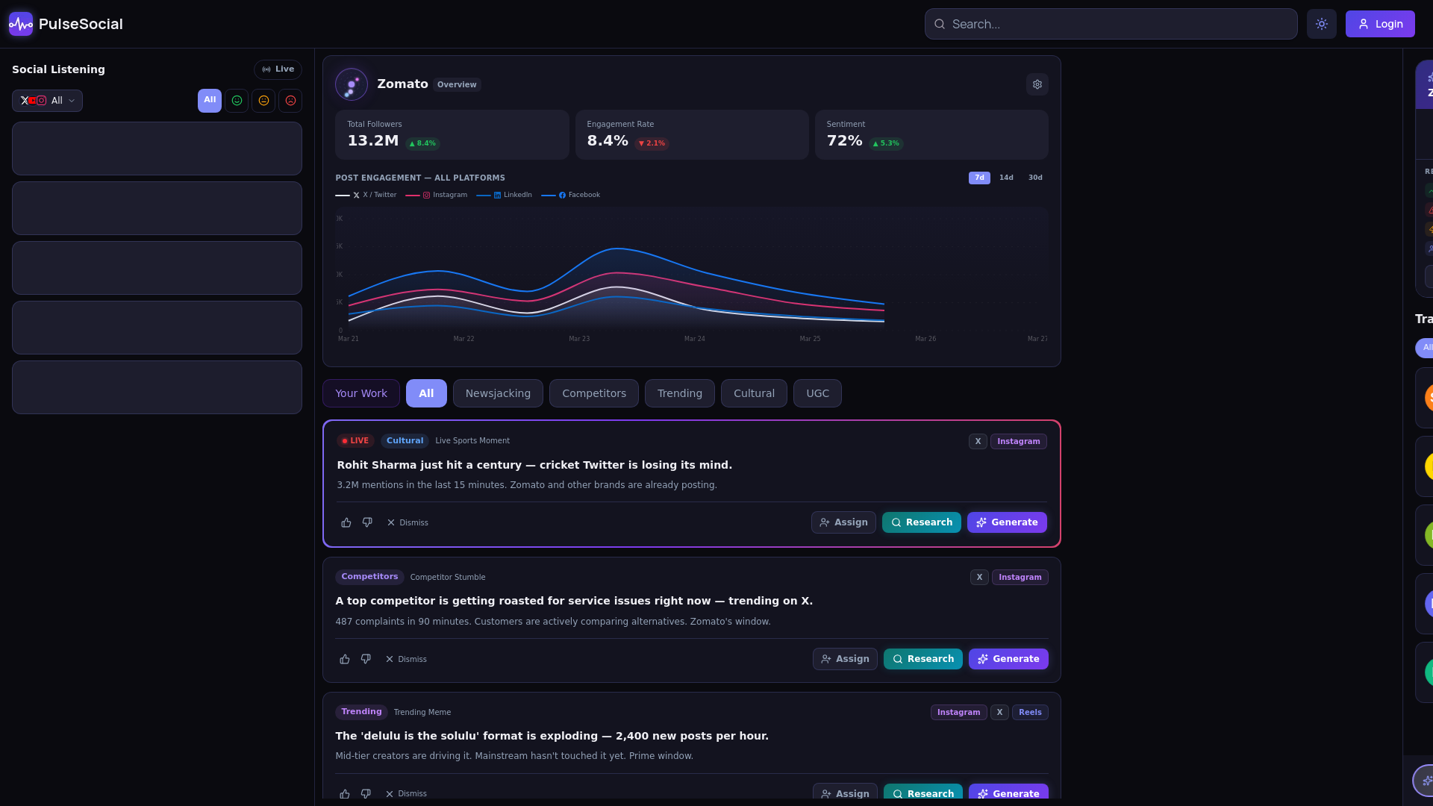Filter by negative frown sentiment
Image resolution: width=1433 pixels, height=806 pixels.
pyautogui.click(x=290, y=101)
